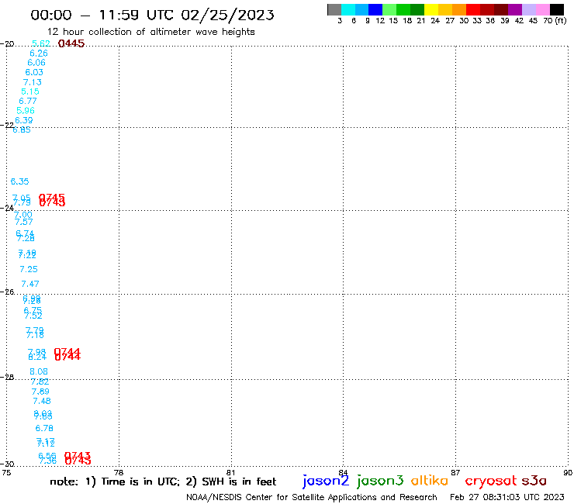This screenshot has height=504, width=574.
Task: Click the 5.15 wave height value
Action: tap(30, 91)
